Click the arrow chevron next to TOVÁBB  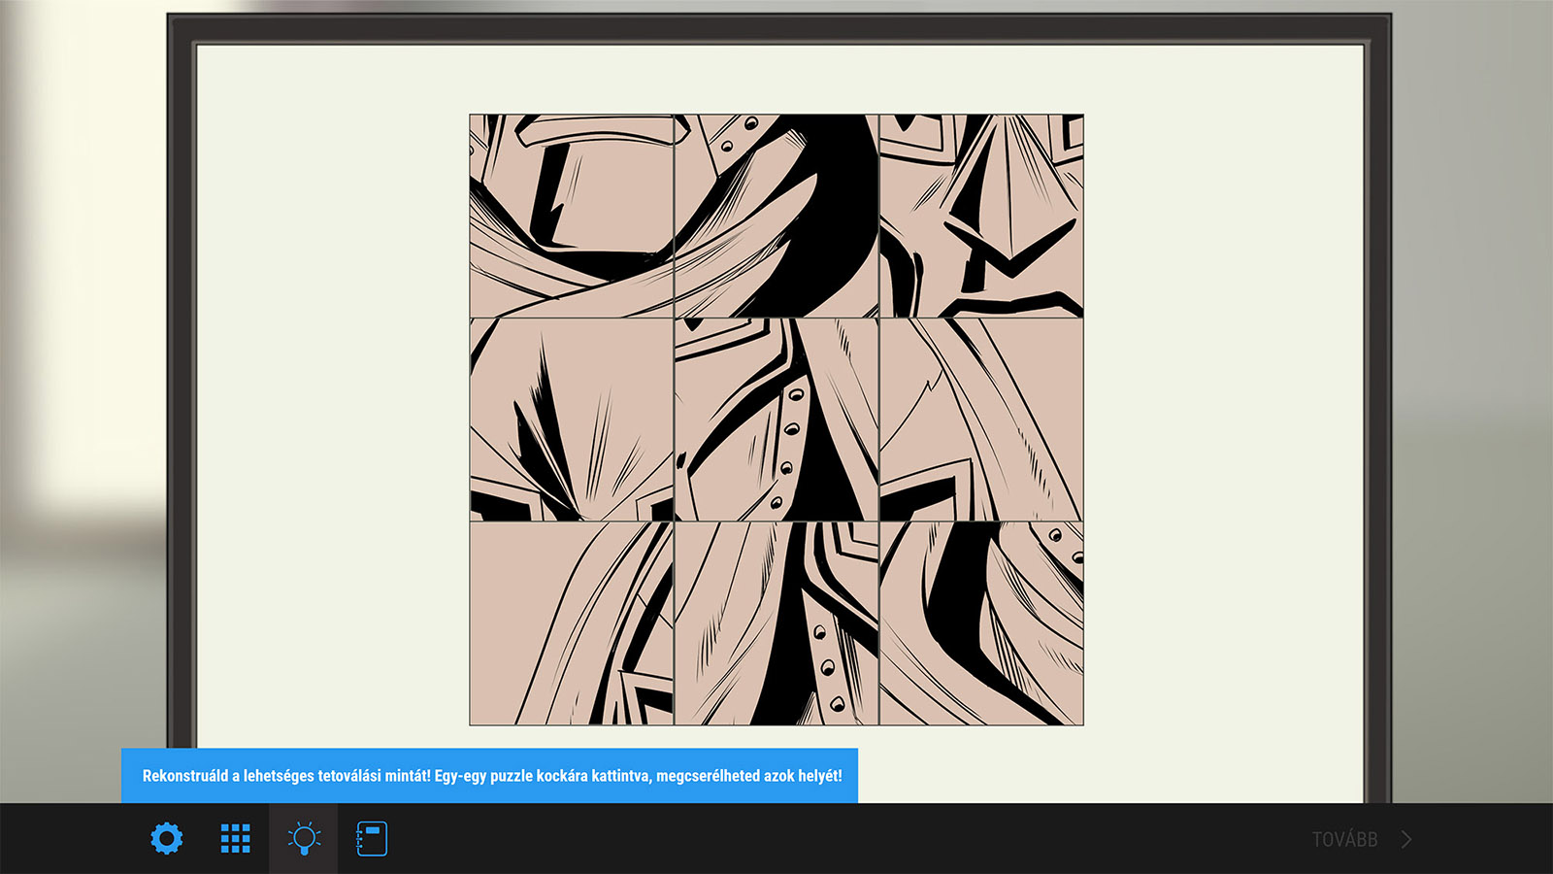point(1406,839)
